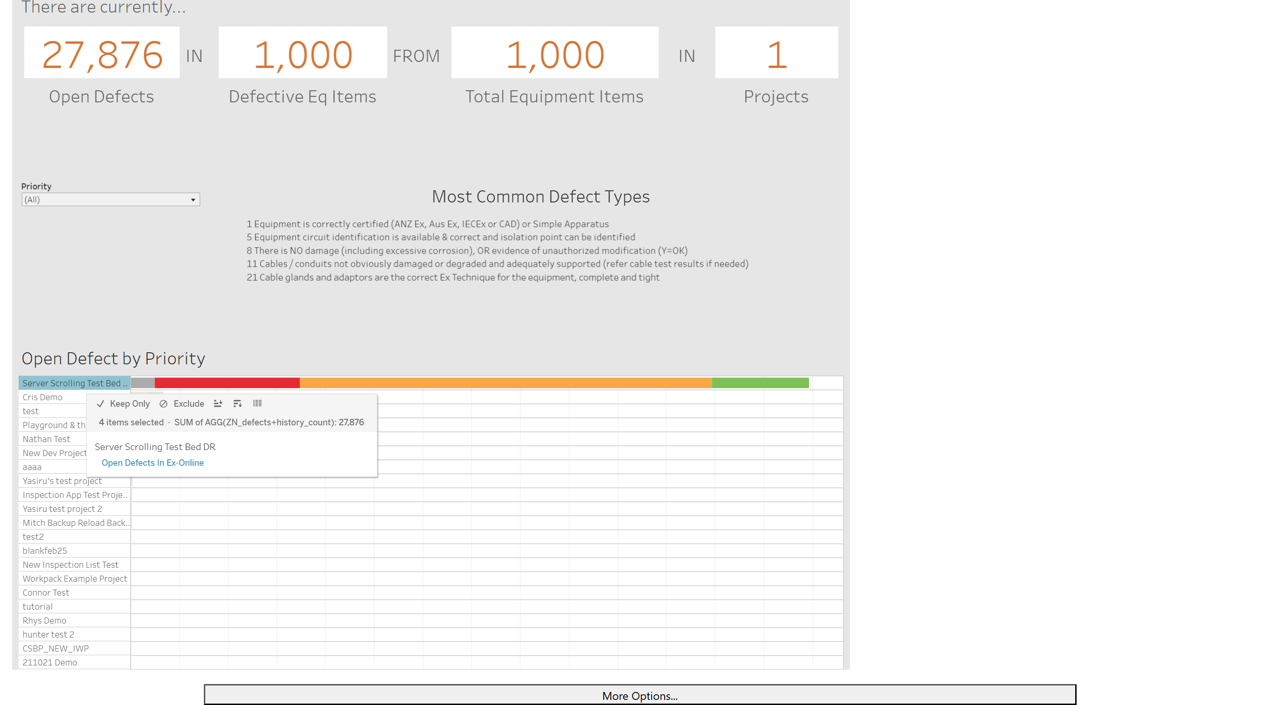This screenshot has width=1280, height=705.
Task: Select the CSBP_NEW_IWP project row
Action: click(74, 647)
